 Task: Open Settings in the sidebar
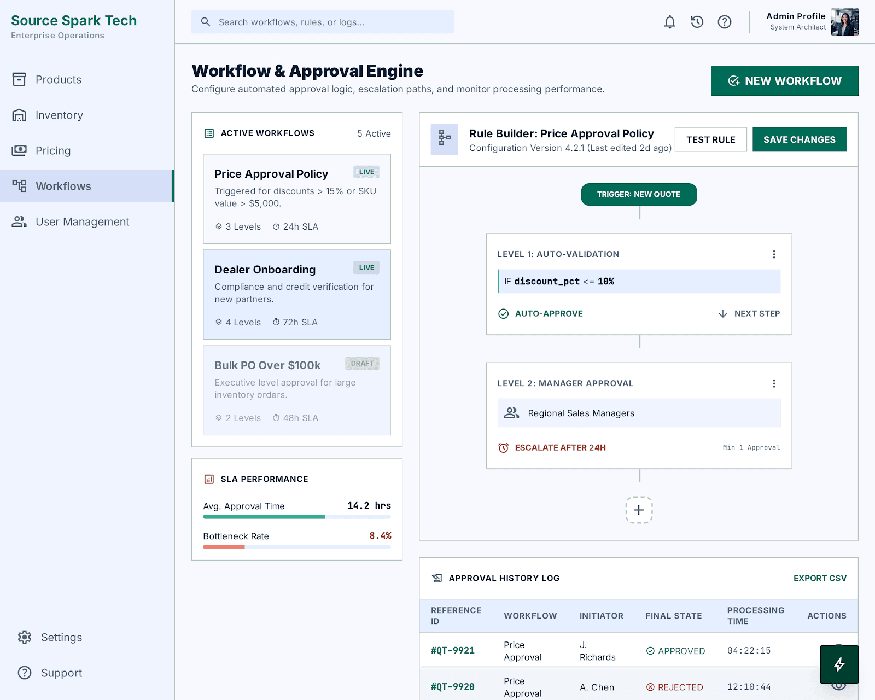click(x=87, y=637)
